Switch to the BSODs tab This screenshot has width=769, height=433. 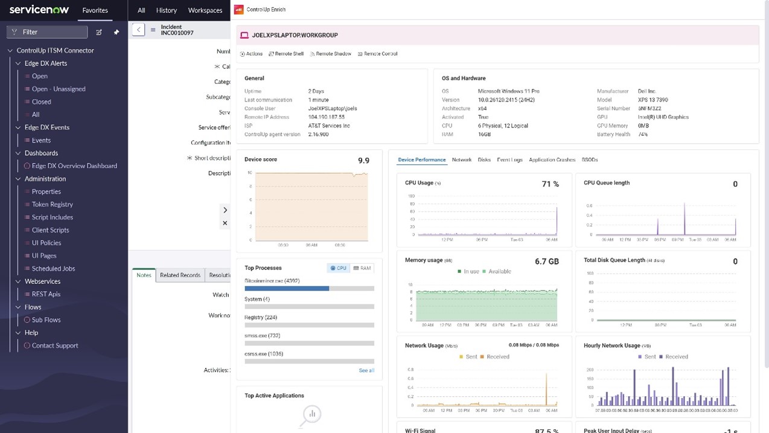pyautogui.click(x=590, y=160)
